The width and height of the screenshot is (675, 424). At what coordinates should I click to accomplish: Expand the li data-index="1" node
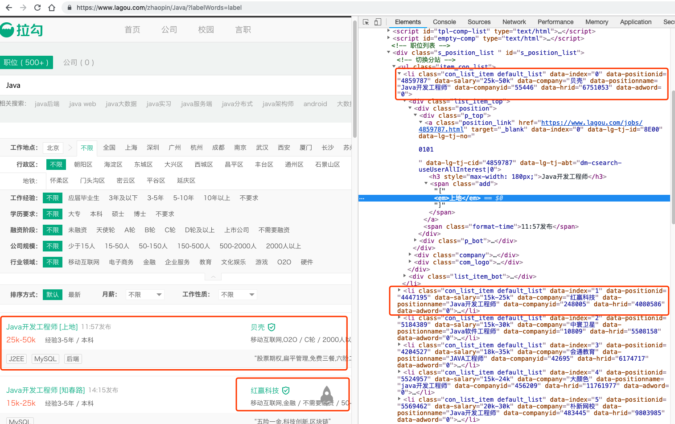(x=399, y=290)
